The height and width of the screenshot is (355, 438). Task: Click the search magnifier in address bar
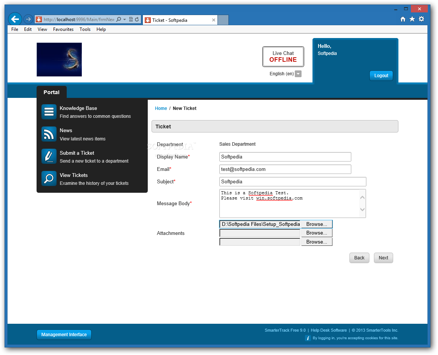coord(119,19)
